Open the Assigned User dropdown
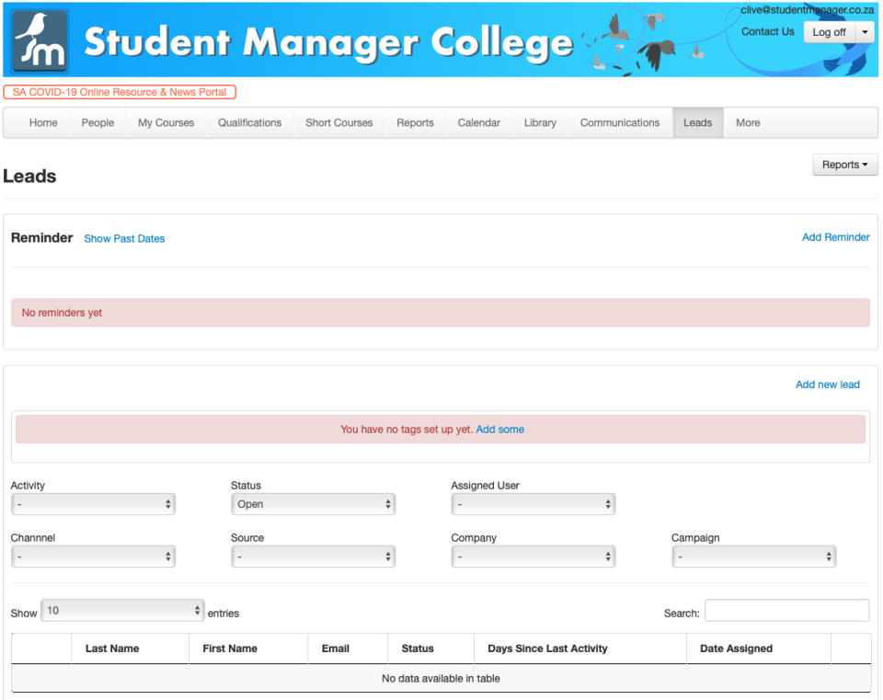883x700 pixels. tap(533, 504)
